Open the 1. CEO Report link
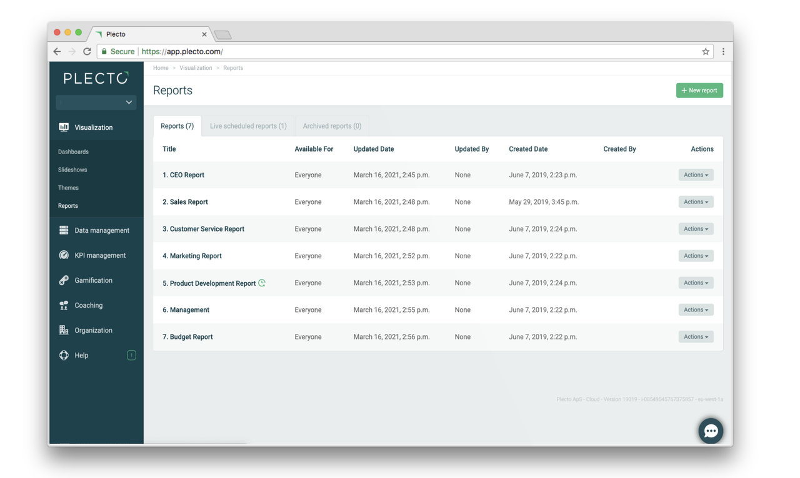Screen dimensions: 800x478 pyautogui.click(x=183, y=175)
